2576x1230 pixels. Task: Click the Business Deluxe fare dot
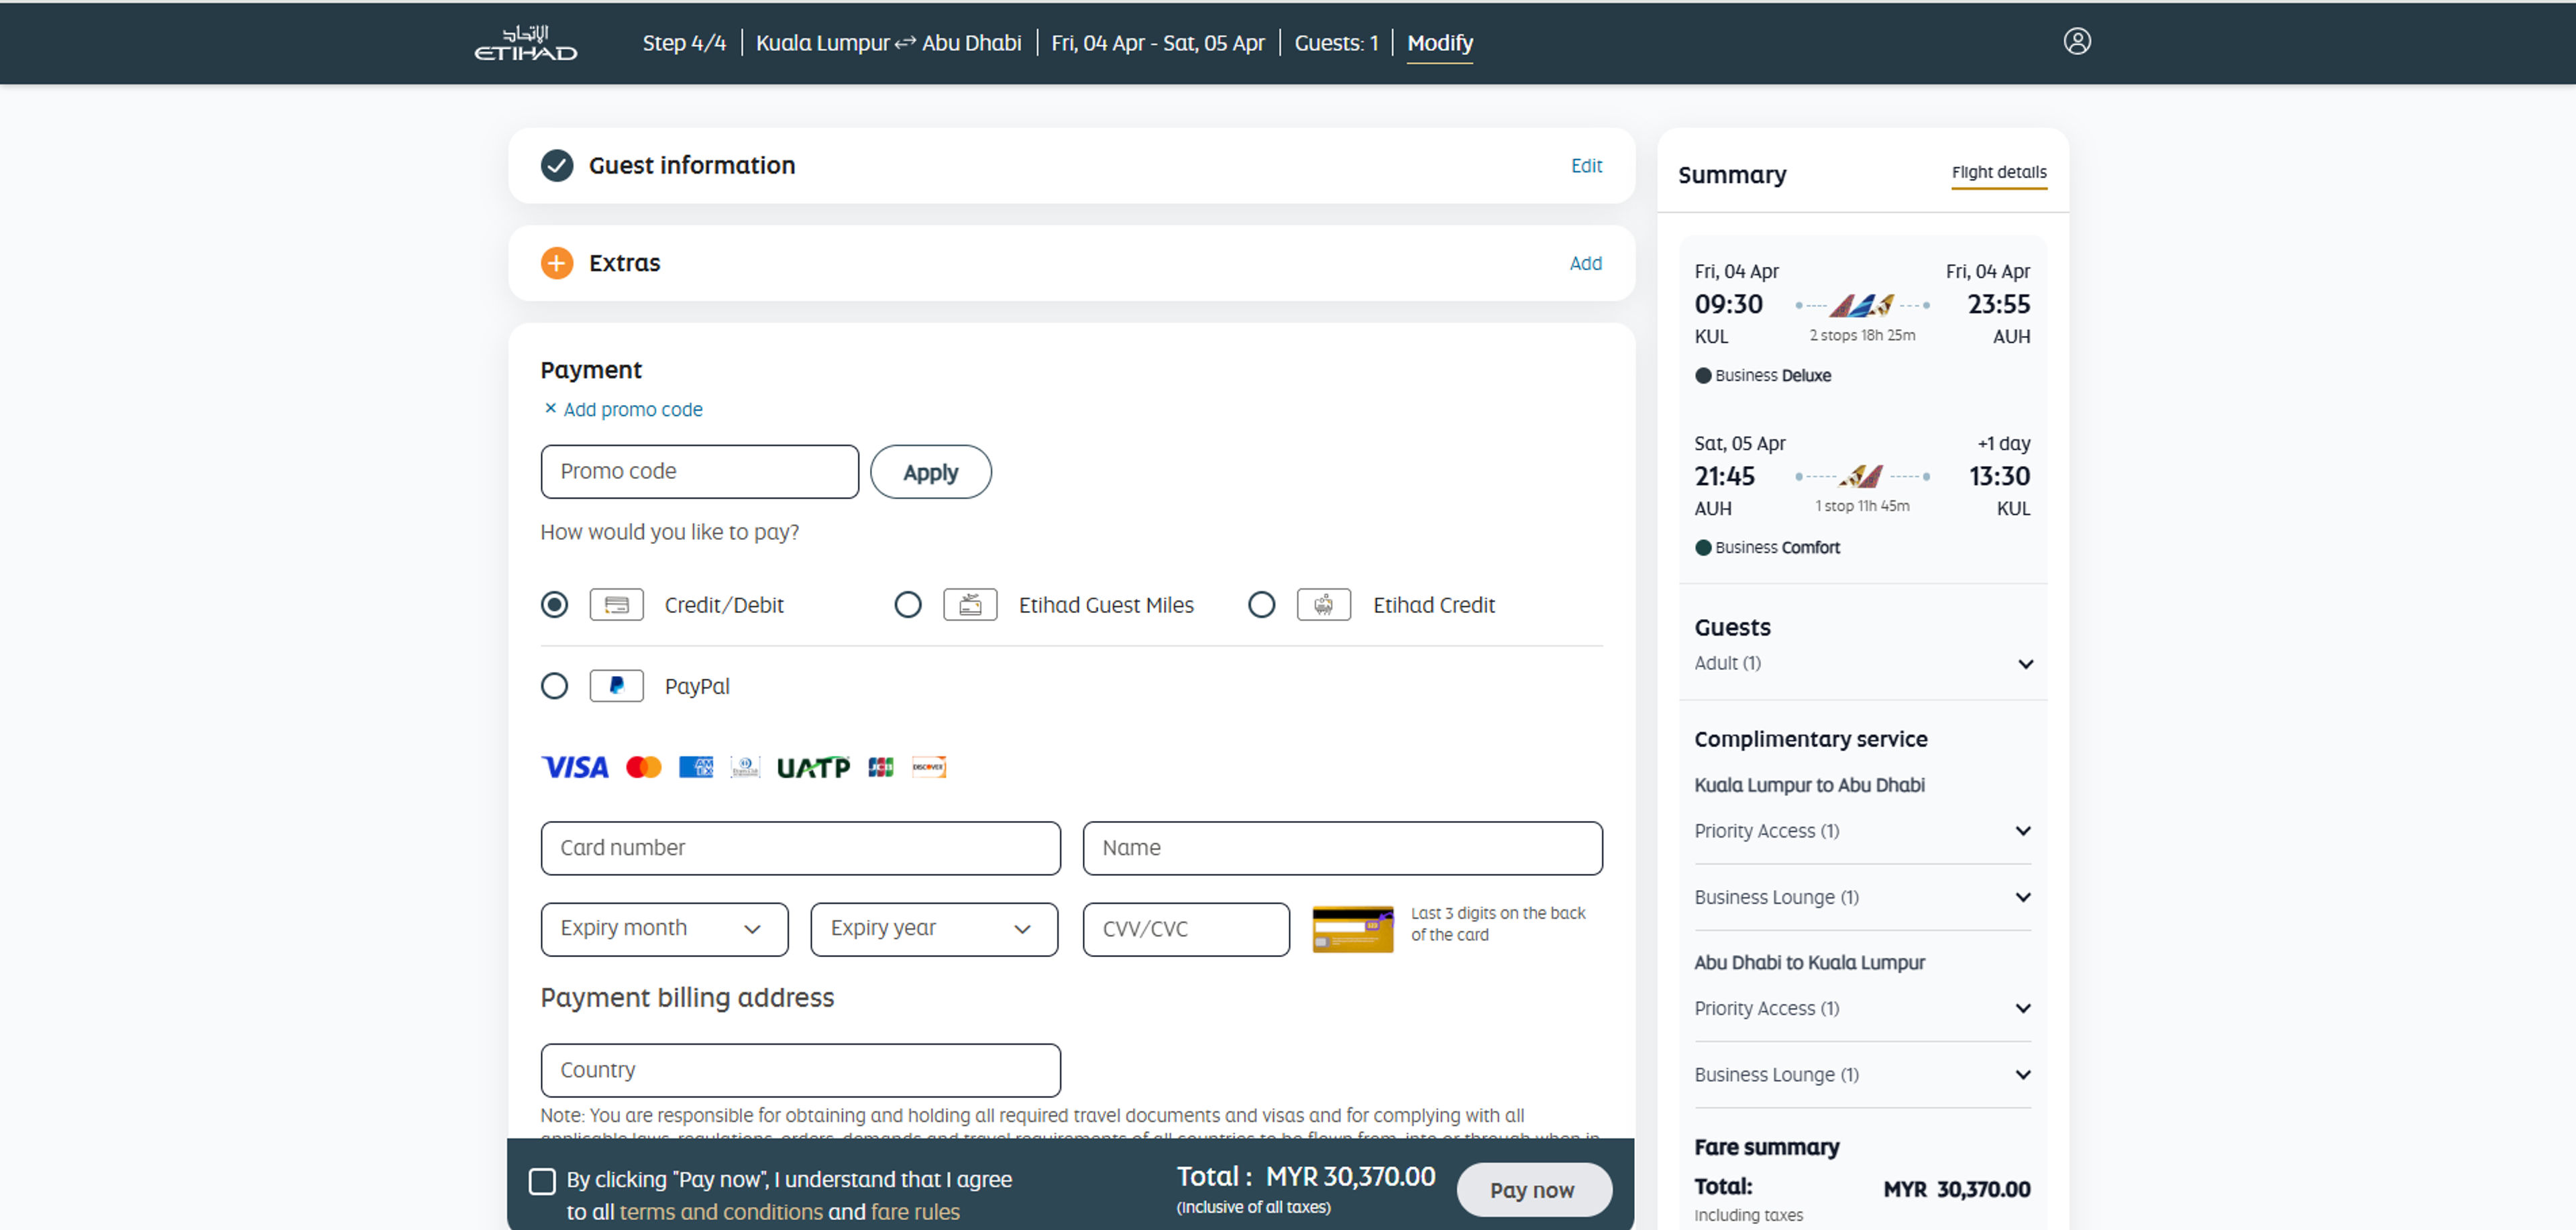point(1703,376)
